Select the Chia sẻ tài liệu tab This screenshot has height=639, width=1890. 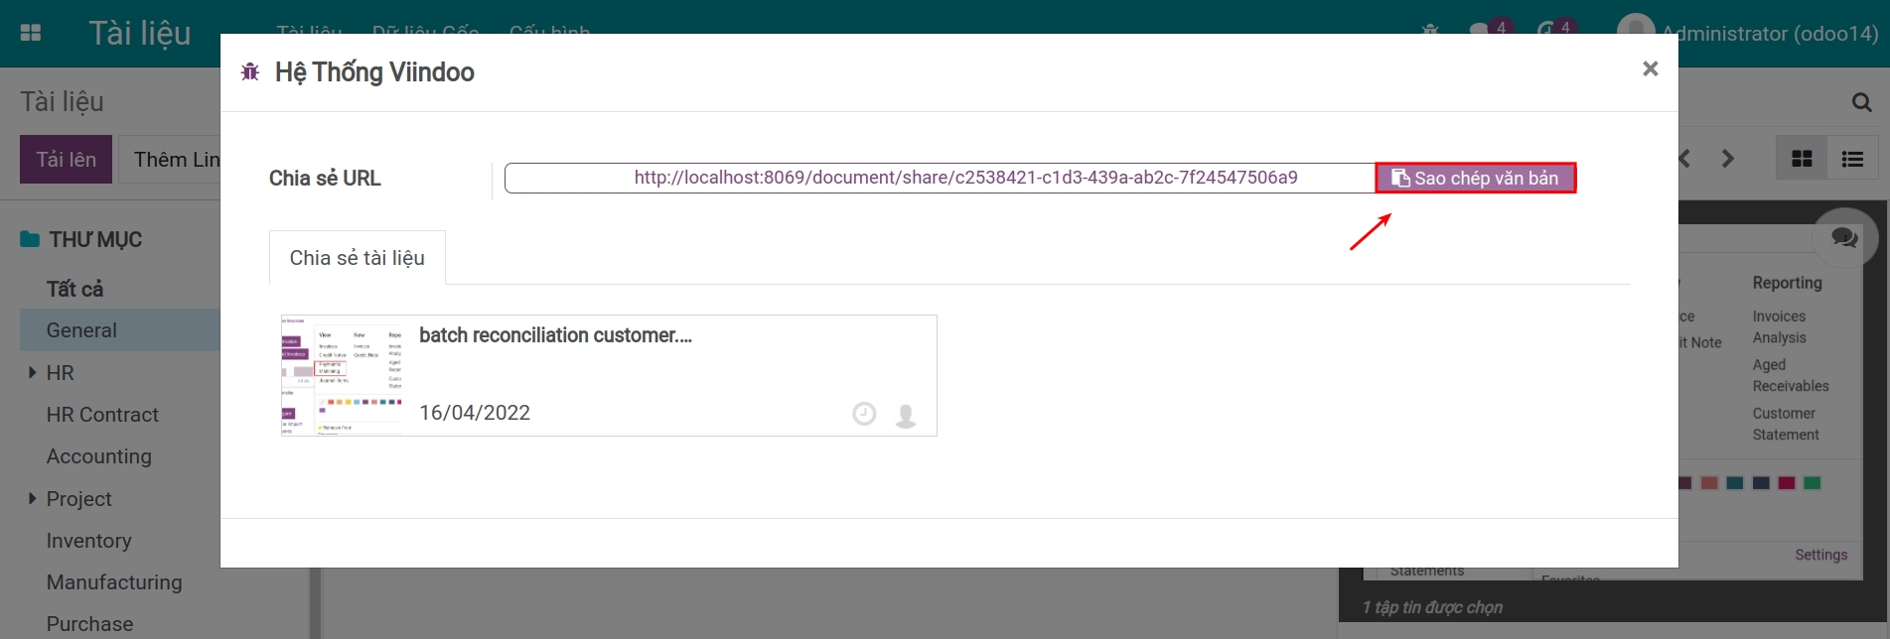point(357,258)
